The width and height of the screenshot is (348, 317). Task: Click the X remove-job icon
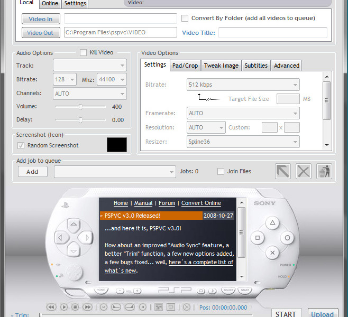click(x=304, y=171)
